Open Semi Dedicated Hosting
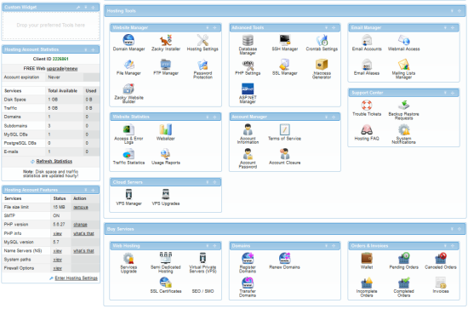 click(166, 263)
